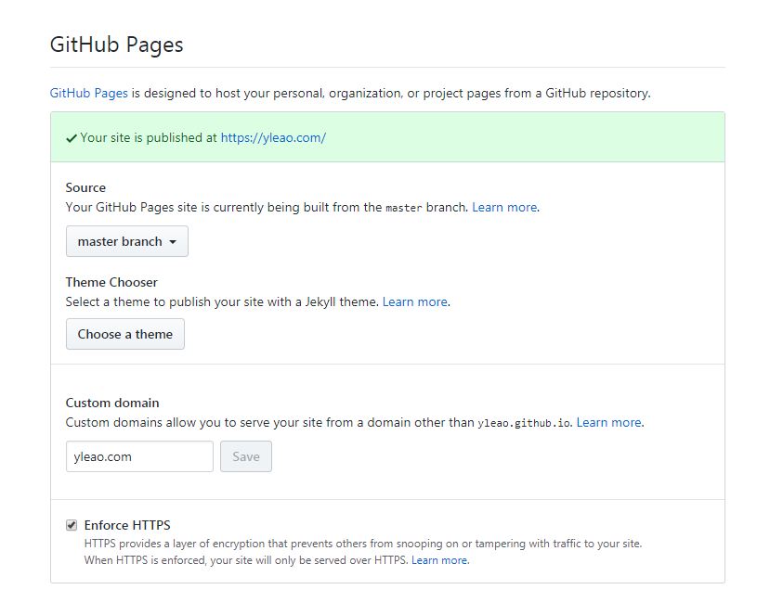The width and height of the screenshot is (783, 615).
Task: Click the Theme Chooser section label
Action: pos(111,282)
